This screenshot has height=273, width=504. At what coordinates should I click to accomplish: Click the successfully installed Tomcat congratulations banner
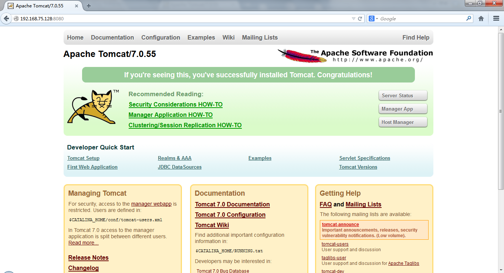coord(248,75)
